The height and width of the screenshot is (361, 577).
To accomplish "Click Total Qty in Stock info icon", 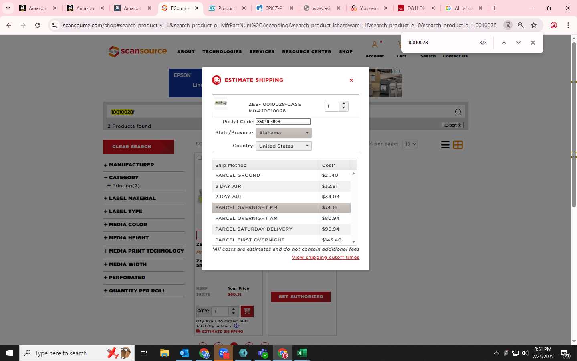I will [x=236, y=326].
